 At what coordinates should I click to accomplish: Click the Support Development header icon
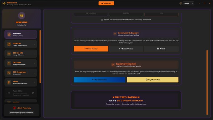tap(113, 65)
